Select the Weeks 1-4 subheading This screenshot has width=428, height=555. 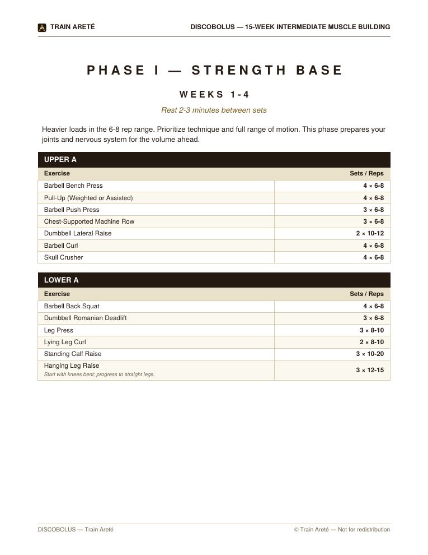(x=214, y=95)
